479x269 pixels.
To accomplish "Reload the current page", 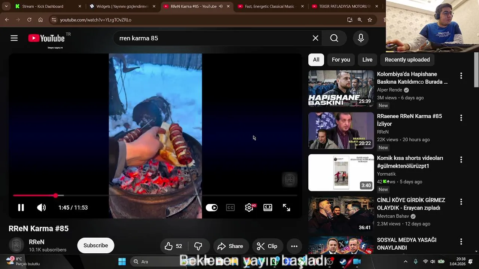I will click(29, 20).
